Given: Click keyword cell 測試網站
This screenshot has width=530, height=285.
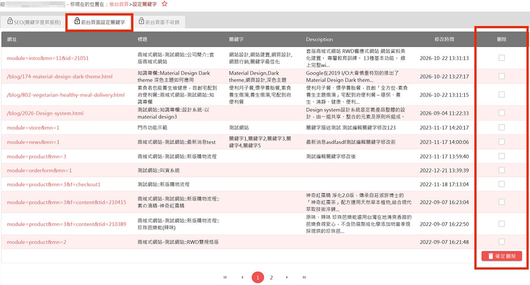Looking at the screenshot, I should click(x=239, y=127).
